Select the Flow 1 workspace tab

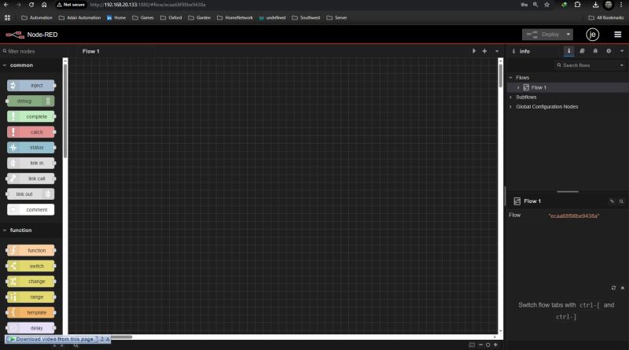click(x=91, y=51)
